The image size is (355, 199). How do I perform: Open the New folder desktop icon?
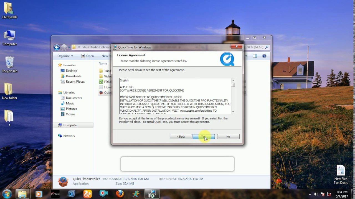pyautogui.click(x=9, y=91)
